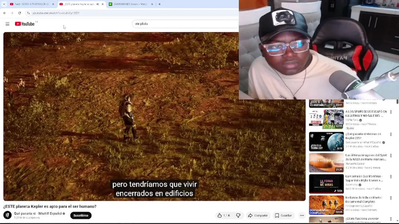Open thumbnail of Spurs ESPN 12:55 video

tap(326, 119)
